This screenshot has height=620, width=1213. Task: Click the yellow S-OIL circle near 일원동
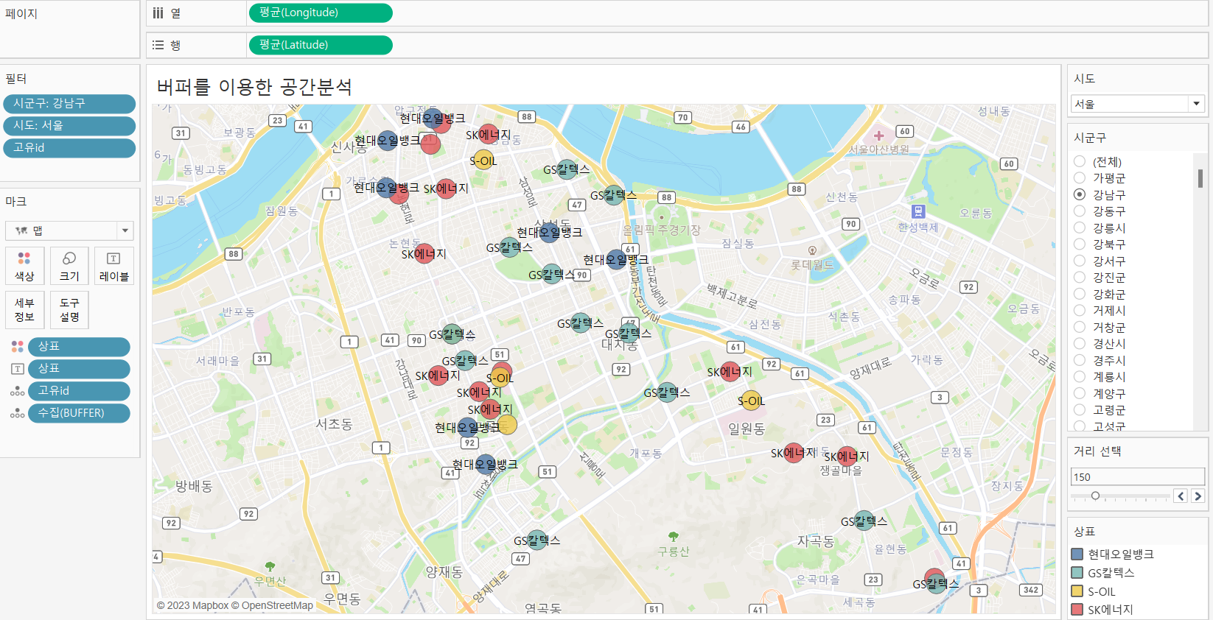tap(751, 401)
